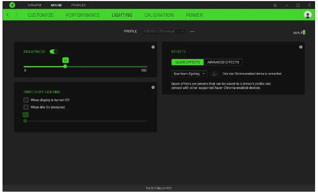
Task: Click the Razer logo icon
Action: 12,5
